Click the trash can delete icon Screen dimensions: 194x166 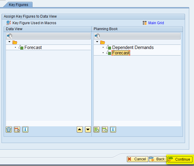[9, 130]
